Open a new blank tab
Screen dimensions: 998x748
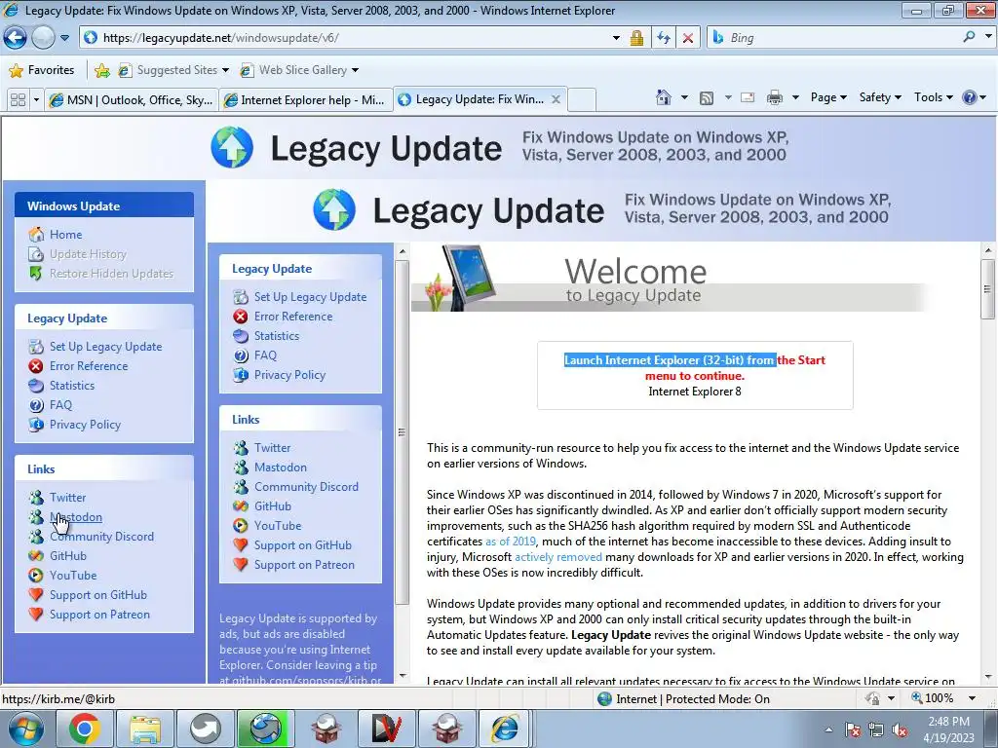582,100
